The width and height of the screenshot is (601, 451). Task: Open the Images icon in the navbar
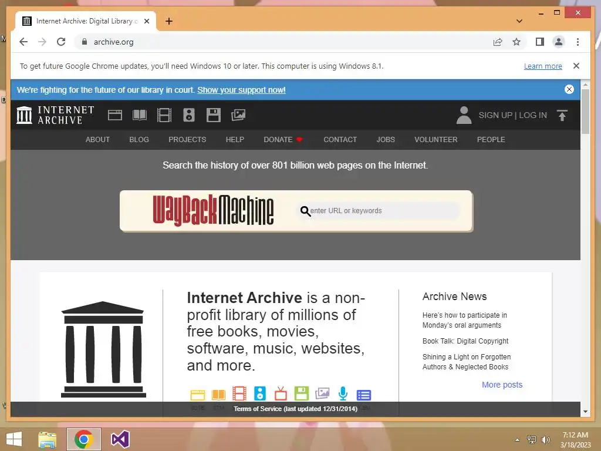[238, 115]
